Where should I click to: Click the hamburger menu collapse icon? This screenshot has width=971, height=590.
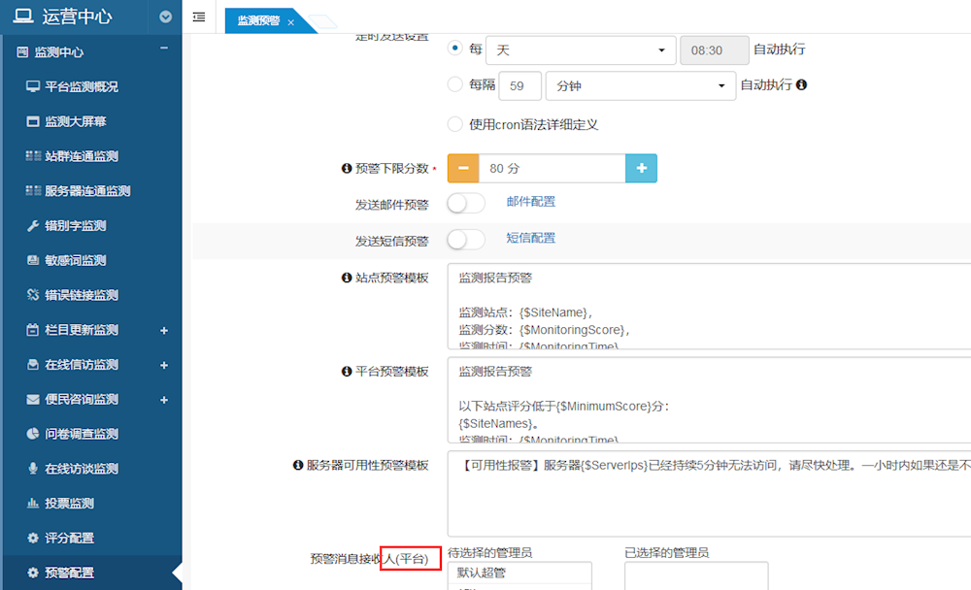tap(199, 17)
